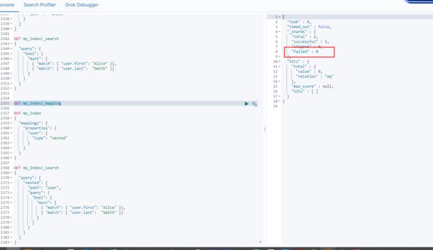Screen dimensions: 433x250
Task: Click the "user.first": "Alice" match on line 2347
Action: [x=74, y=63]
